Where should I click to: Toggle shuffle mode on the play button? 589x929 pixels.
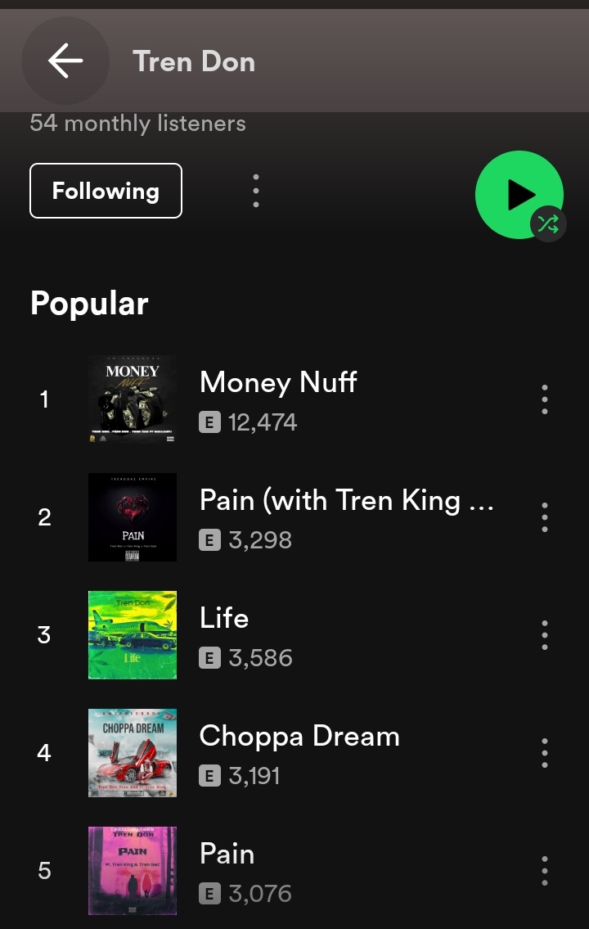pyautogui.click(x=548, y=224)
